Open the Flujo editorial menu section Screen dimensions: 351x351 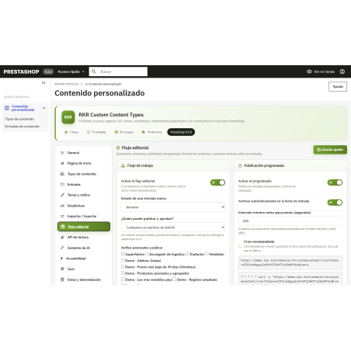pos(84,227)
